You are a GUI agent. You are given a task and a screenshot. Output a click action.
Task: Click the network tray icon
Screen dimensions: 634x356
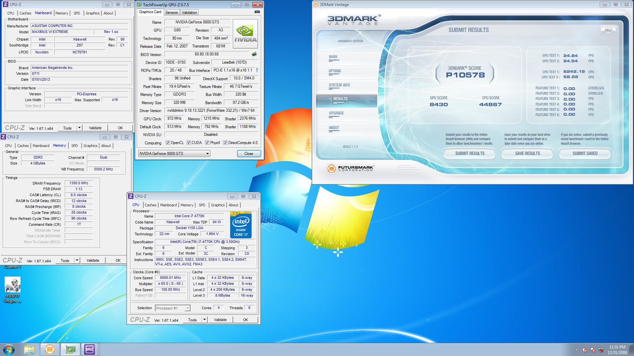coord(601,350)
